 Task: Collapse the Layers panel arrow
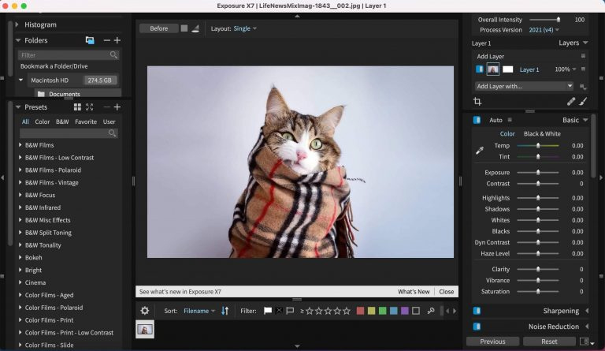(585, 43)
